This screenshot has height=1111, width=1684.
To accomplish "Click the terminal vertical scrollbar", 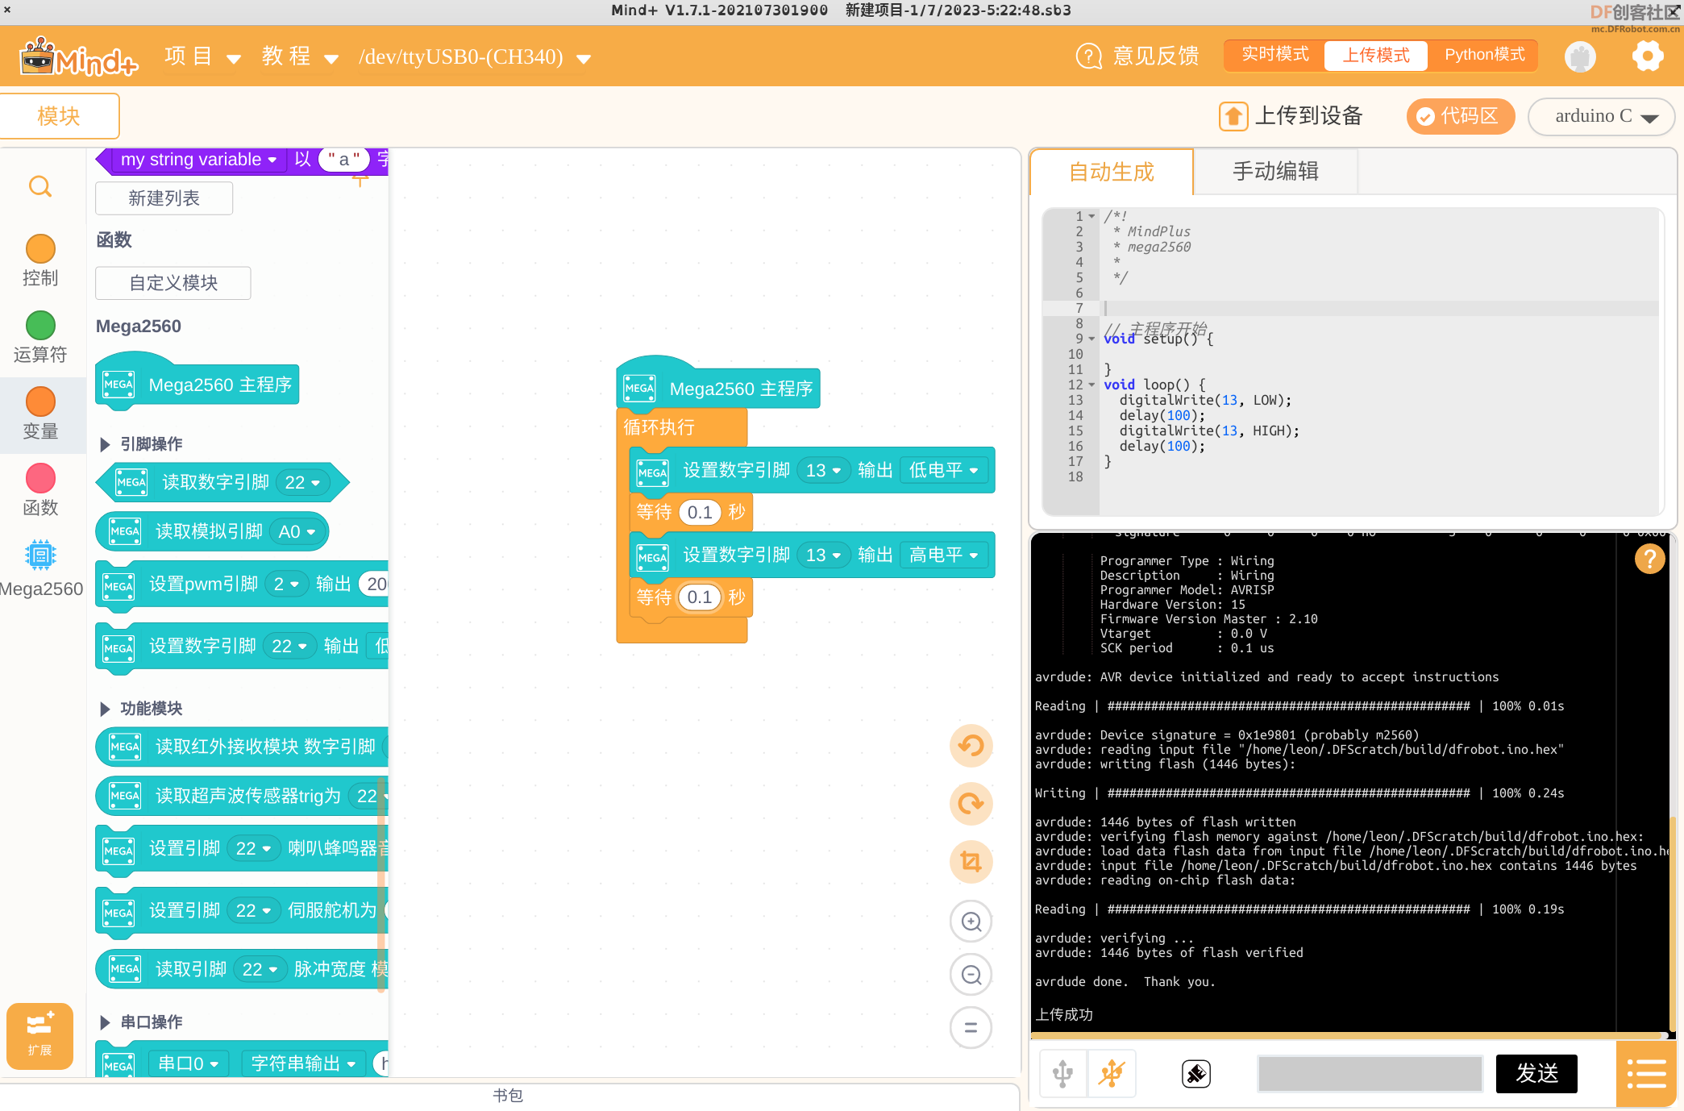I will click(1673, 923).
